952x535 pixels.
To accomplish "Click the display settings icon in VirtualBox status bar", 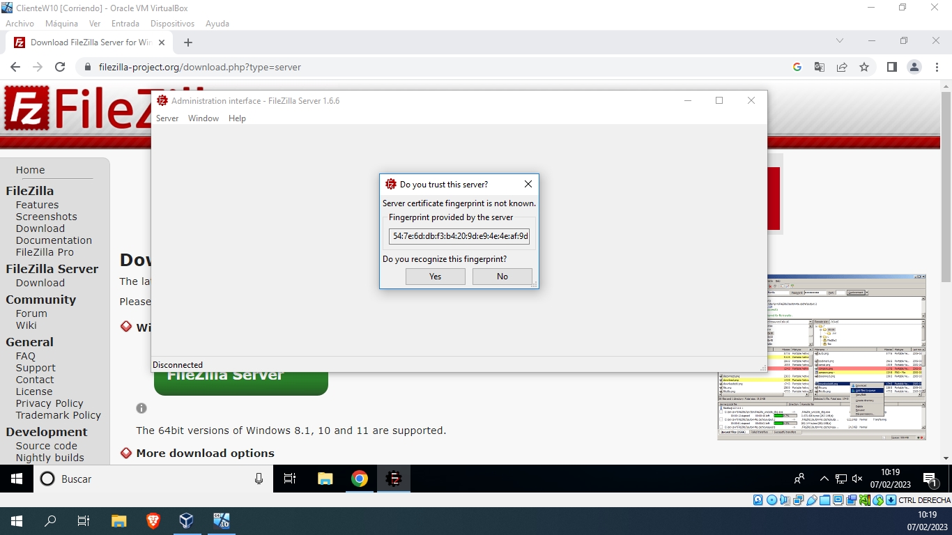I will (838, 500).
